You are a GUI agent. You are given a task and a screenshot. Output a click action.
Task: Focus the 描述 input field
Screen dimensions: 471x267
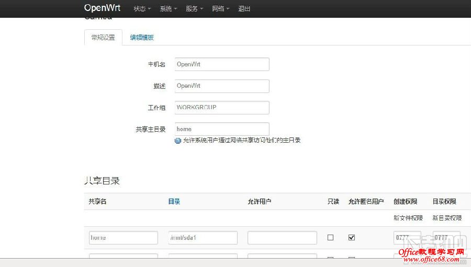(x=222, y=86)
